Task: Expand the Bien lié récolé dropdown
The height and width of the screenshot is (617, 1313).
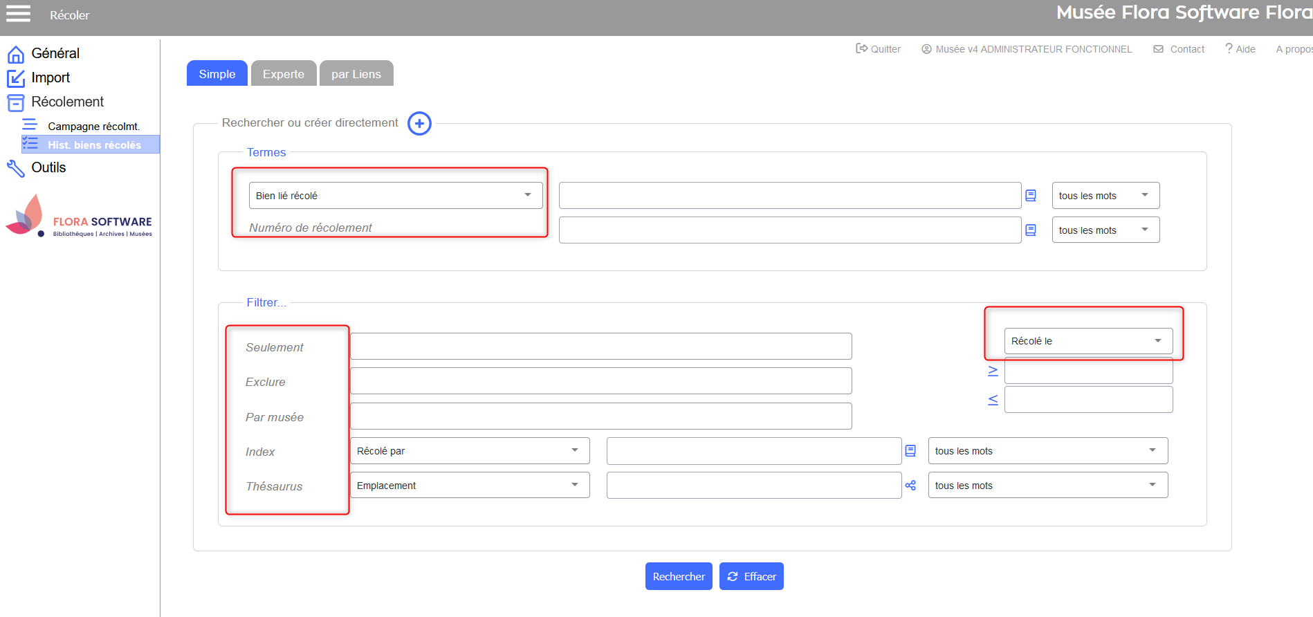Action: [x=395, y=196]
